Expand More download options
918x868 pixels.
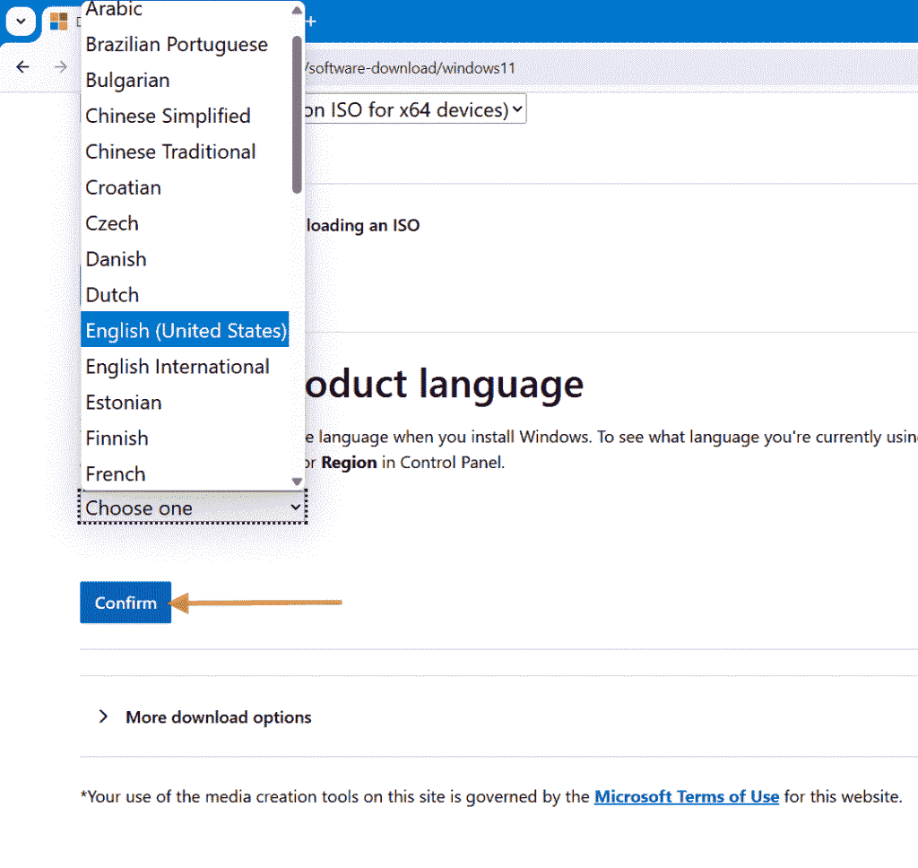click(207, 716)
